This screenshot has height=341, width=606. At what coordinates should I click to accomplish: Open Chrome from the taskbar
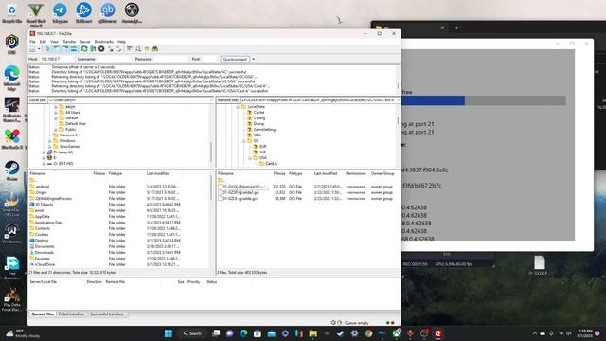[368, 333]
